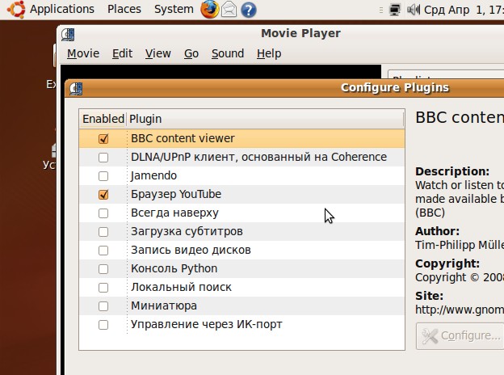Screen dimensions: 504x375
Task: Select the DLNA/UPnP клиент row text
Action: (x=258, y=157)
